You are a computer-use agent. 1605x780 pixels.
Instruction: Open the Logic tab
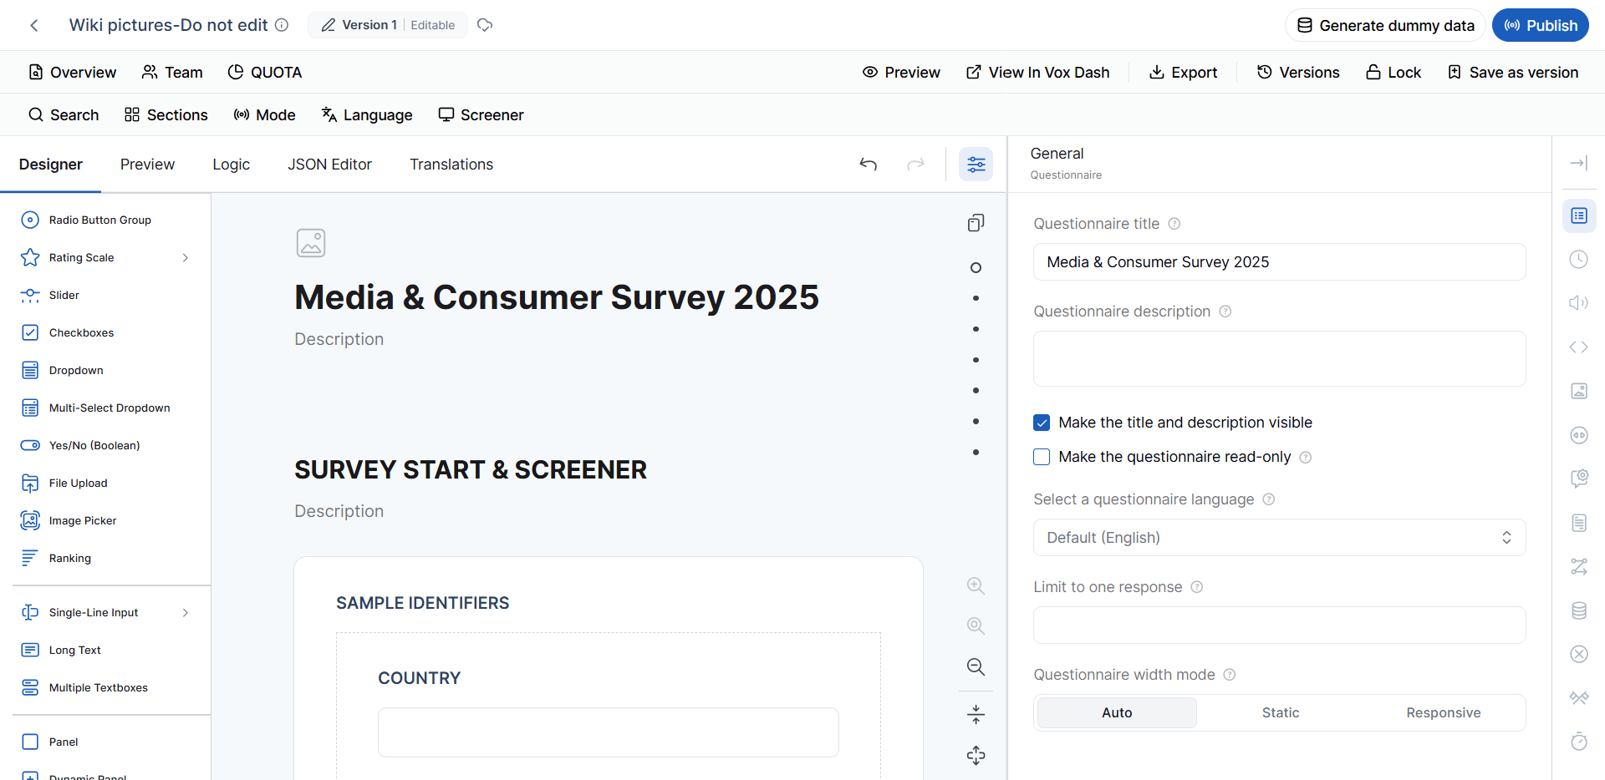(x=231, y=165)
